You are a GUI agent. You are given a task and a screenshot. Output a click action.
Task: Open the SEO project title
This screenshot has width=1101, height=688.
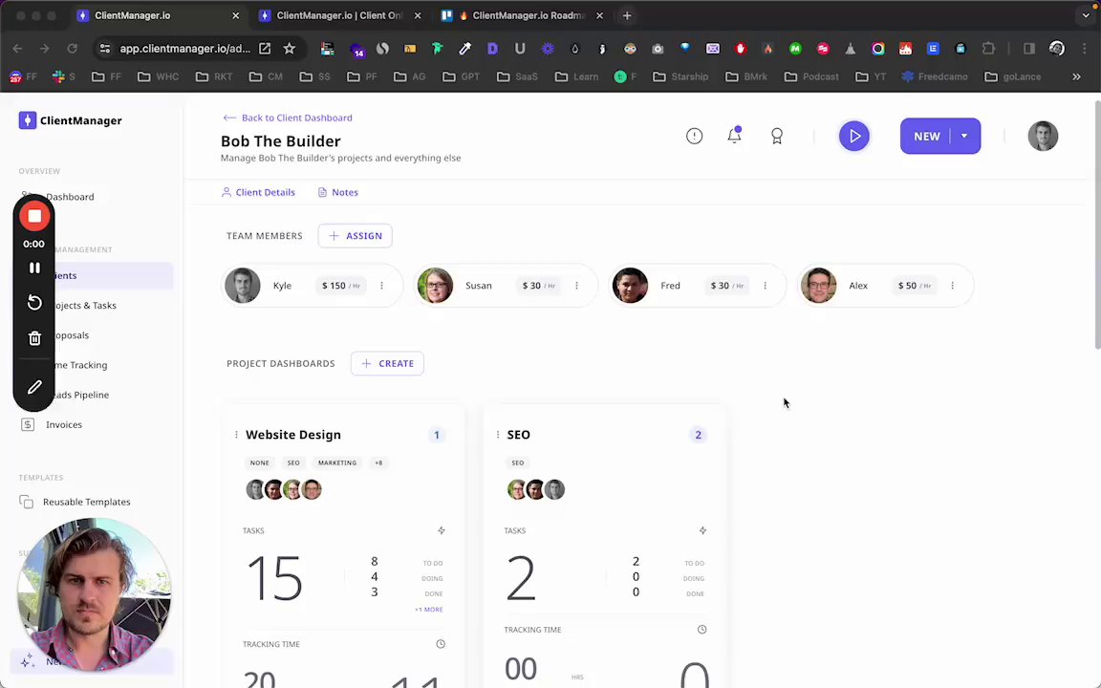pyautogui.click(x=519, y=436)
